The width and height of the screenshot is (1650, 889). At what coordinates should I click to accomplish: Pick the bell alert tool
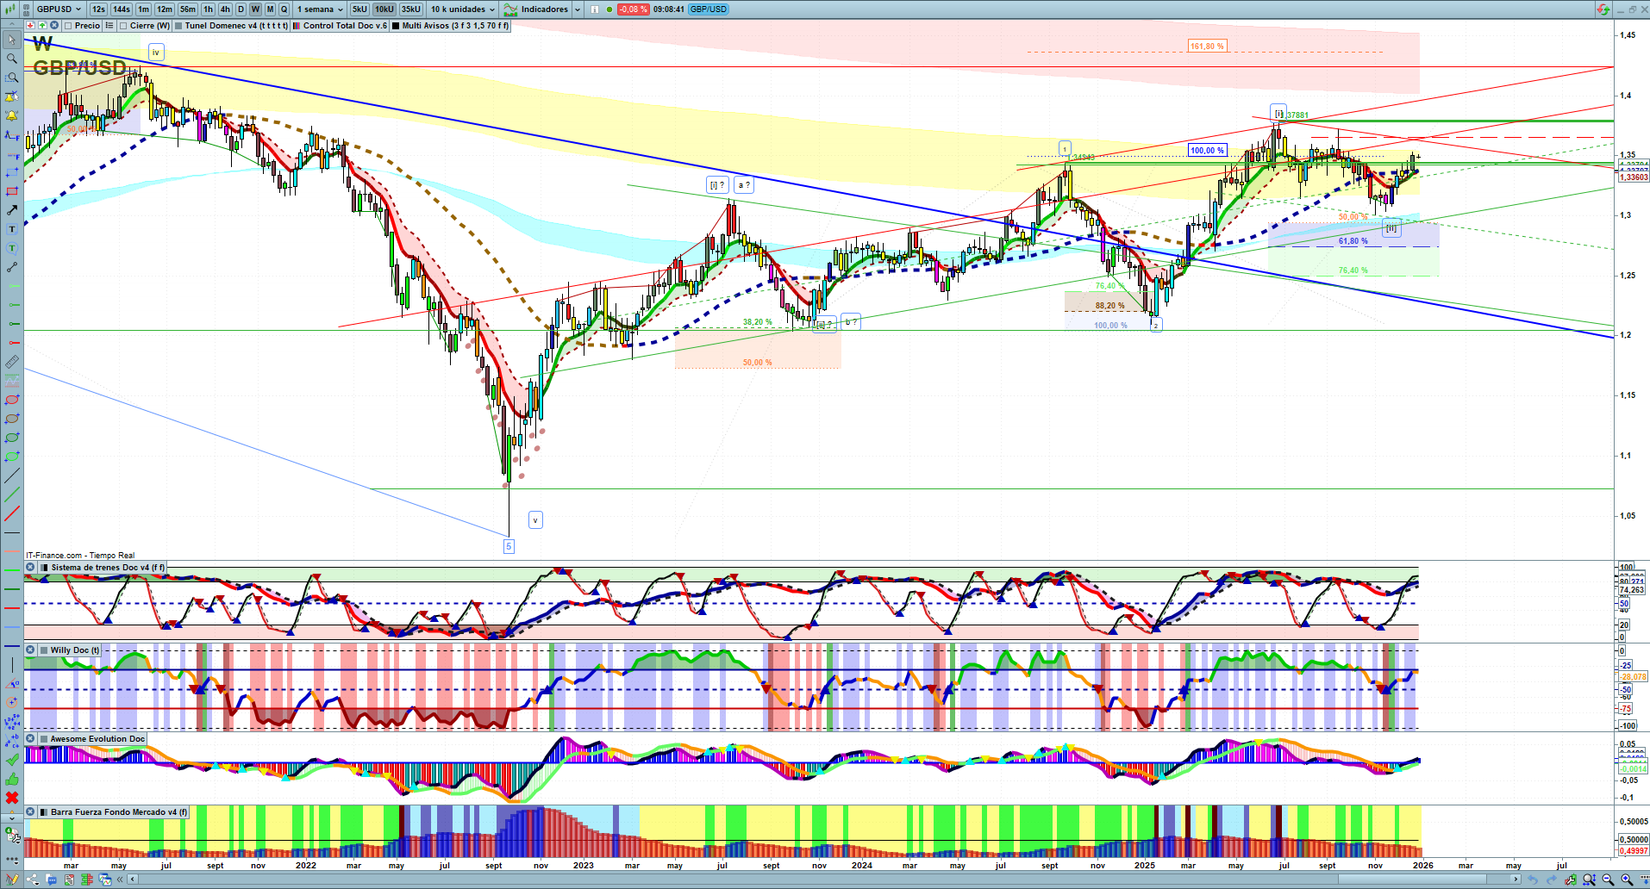pos(12,115)
